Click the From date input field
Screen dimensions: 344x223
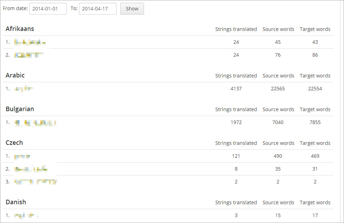(48, 9)
